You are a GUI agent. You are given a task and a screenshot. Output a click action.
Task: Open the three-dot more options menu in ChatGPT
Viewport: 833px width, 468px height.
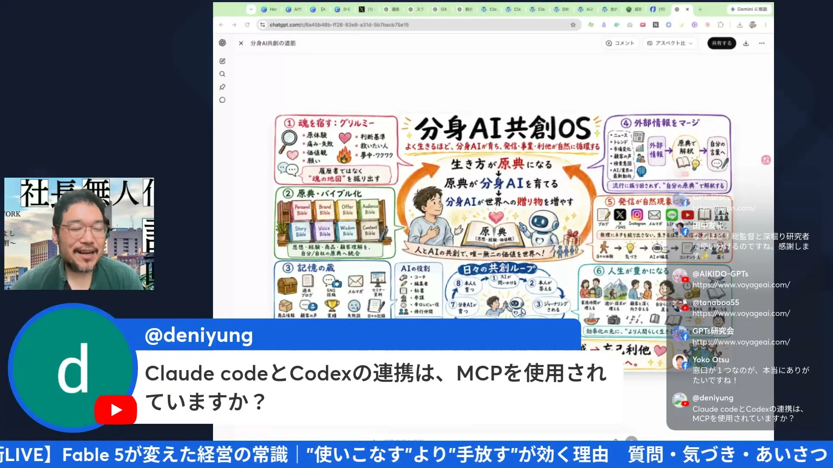(x=761, y=43)
